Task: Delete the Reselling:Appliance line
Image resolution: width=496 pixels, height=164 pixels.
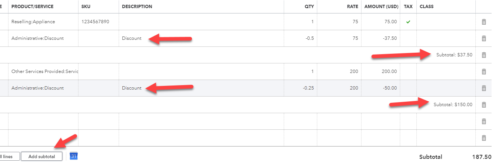Action: [484, 22]
